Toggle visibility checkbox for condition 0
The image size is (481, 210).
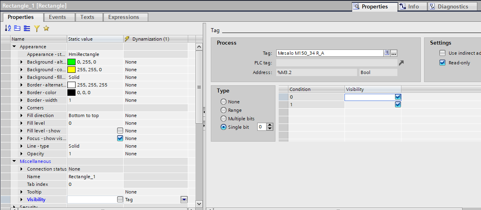pyautogui.click(x=398, y=97)
